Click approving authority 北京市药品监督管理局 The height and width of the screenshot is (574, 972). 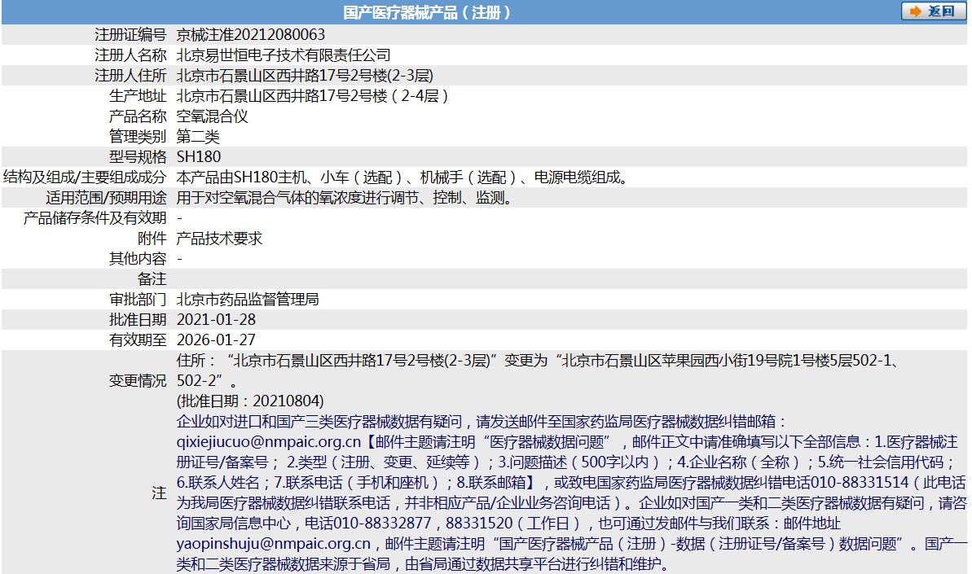click(248, 300)
